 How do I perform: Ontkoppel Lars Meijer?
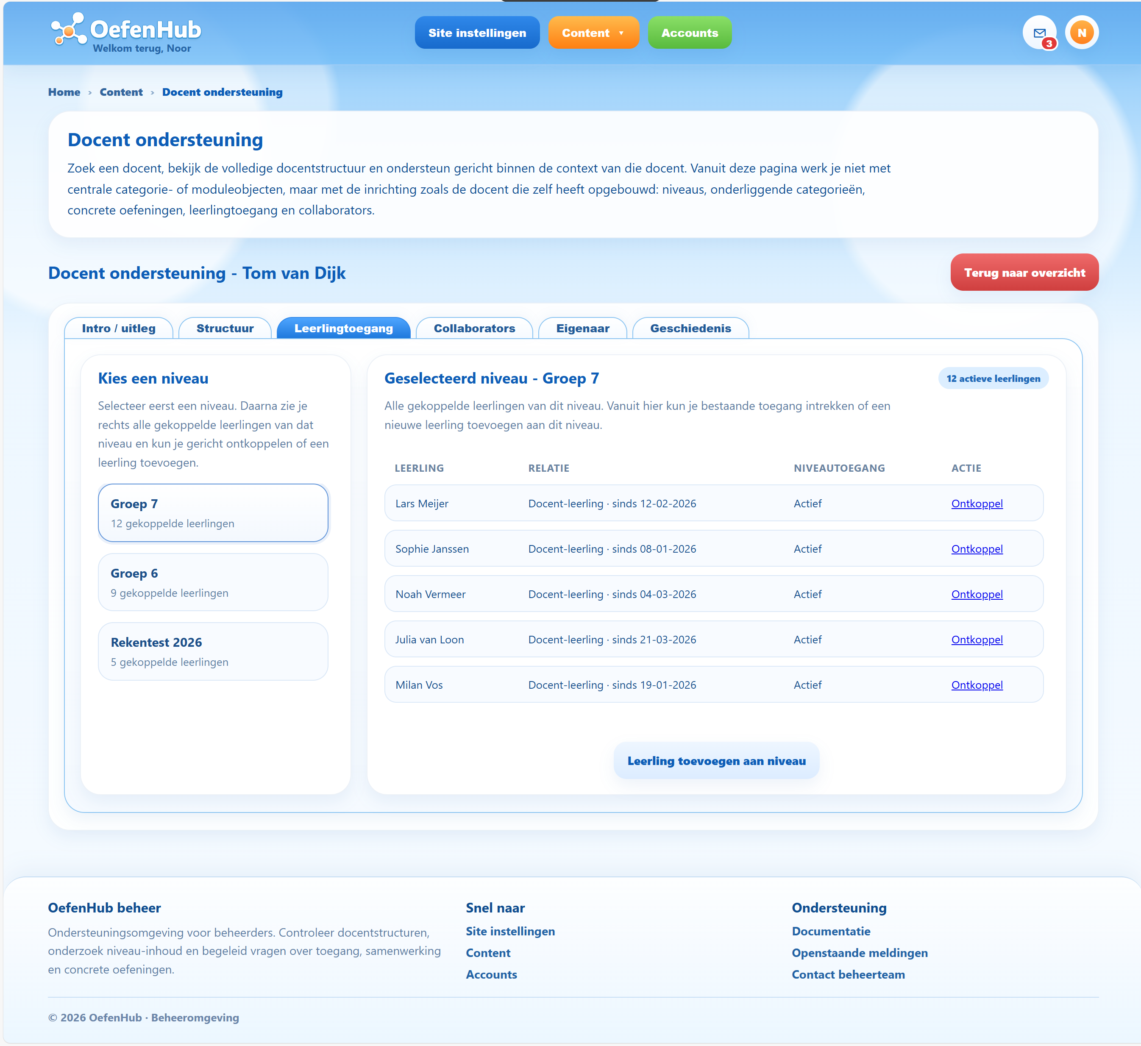pos(977,503)
